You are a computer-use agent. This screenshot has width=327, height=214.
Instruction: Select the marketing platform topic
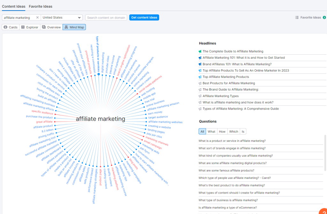point(115,179)
